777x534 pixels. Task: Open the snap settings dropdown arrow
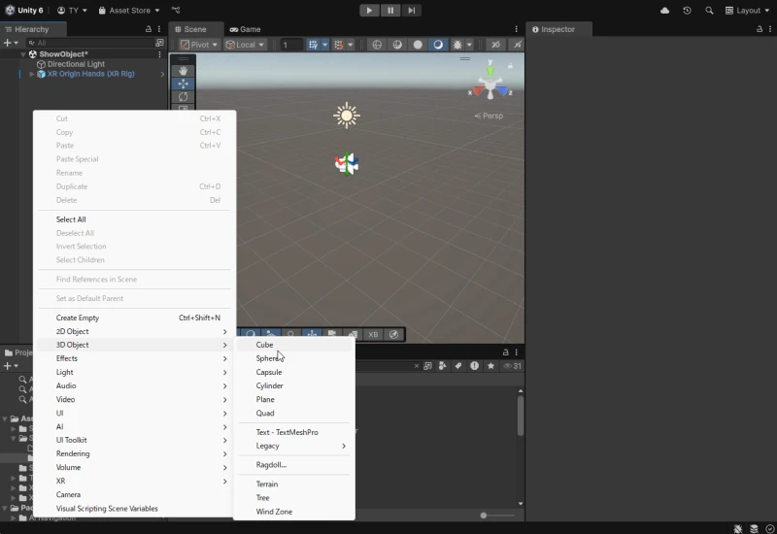coord(351,45)
